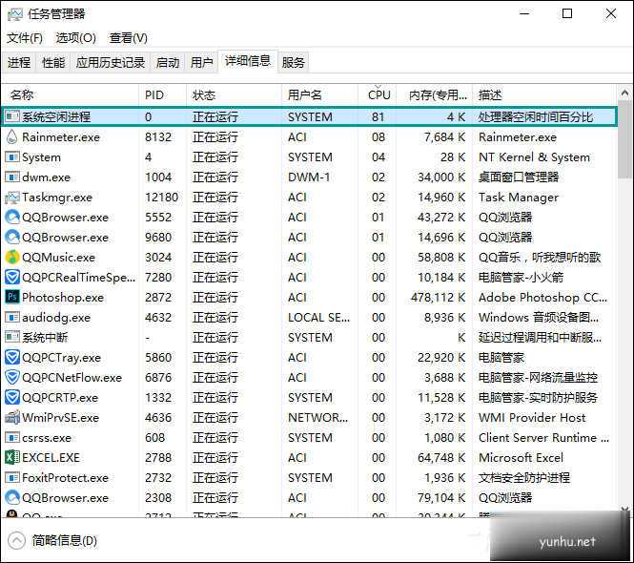The height and width of the screenshot is (563, 634).
Task: Open the 选项(O) menu
Action: 76,38
